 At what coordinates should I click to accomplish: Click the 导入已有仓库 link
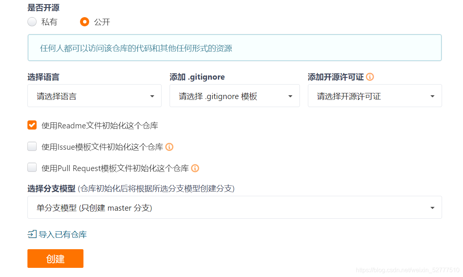coord(63,234)
